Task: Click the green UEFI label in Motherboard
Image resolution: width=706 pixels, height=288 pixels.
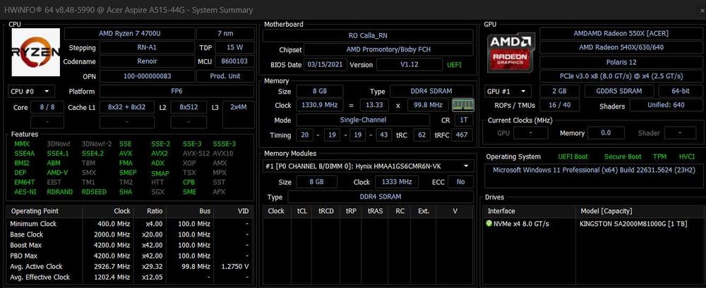Action: pos(454,65)
